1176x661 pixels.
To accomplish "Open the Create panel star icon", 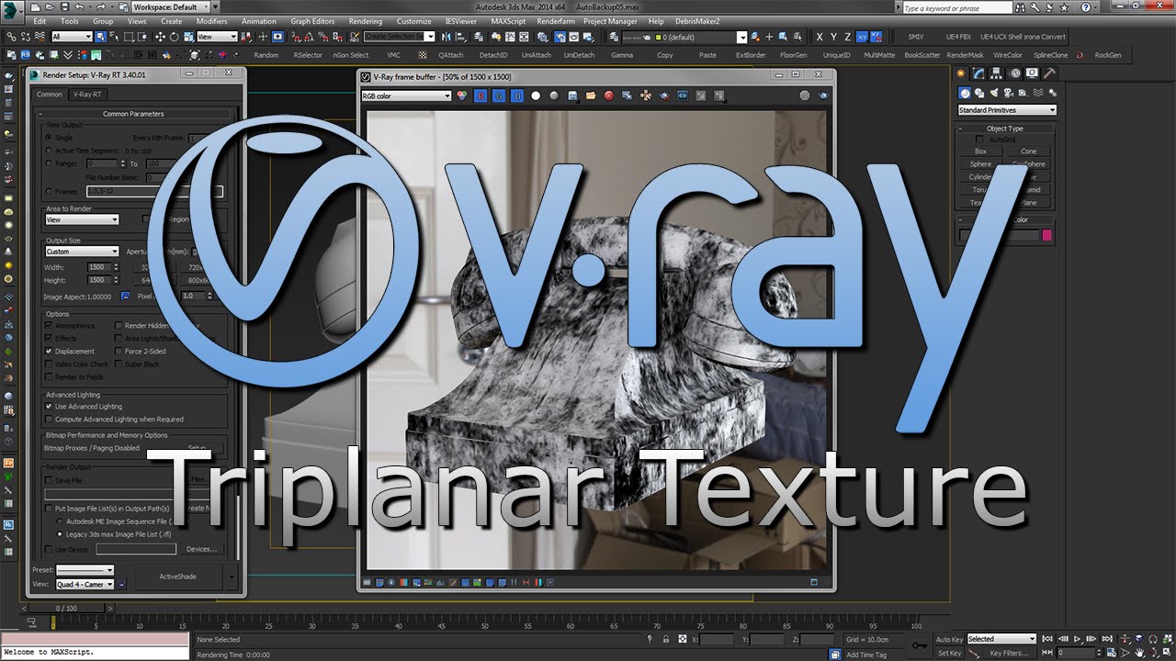I will [962, 73].
